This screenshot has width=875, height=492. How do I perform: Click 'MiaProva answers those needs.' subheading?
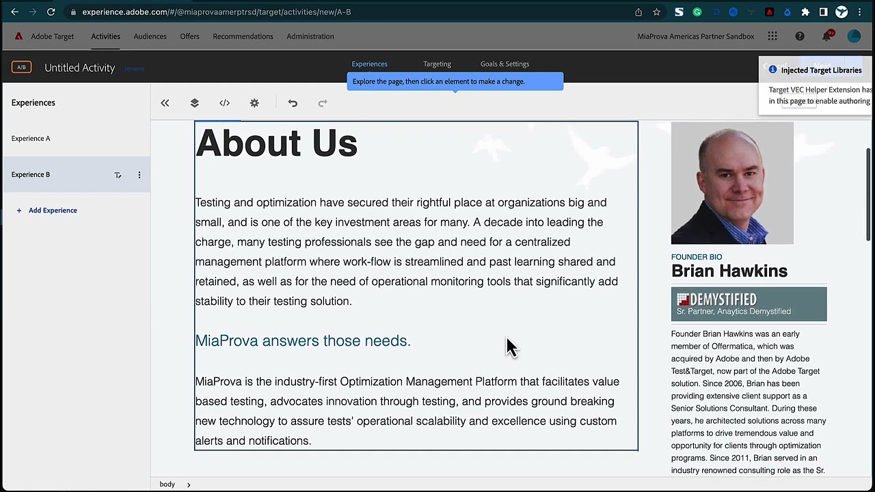[x=303, y=341]
